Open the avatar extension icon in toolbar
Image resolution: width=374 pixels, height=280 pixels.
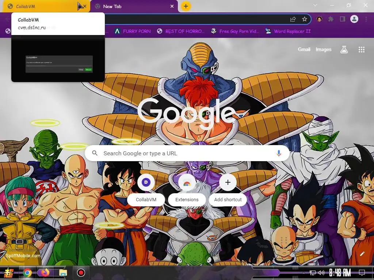319,19
